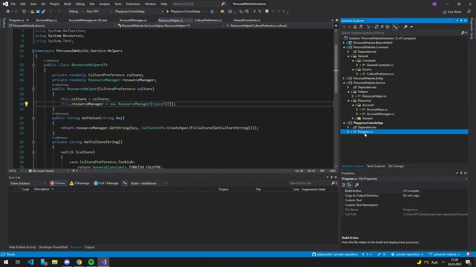Open the Analyze menu
Image resolution: width=476 pixels, height=267 pixels.
(104, 4)
